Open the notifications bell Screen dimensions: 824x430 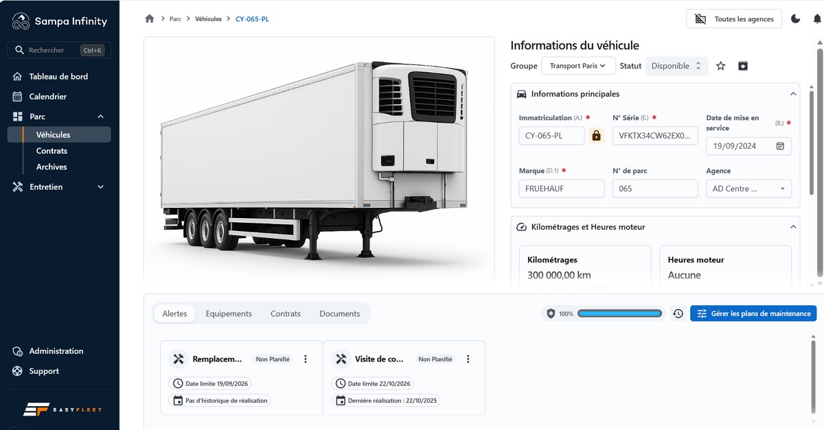[x=817, y=19]
